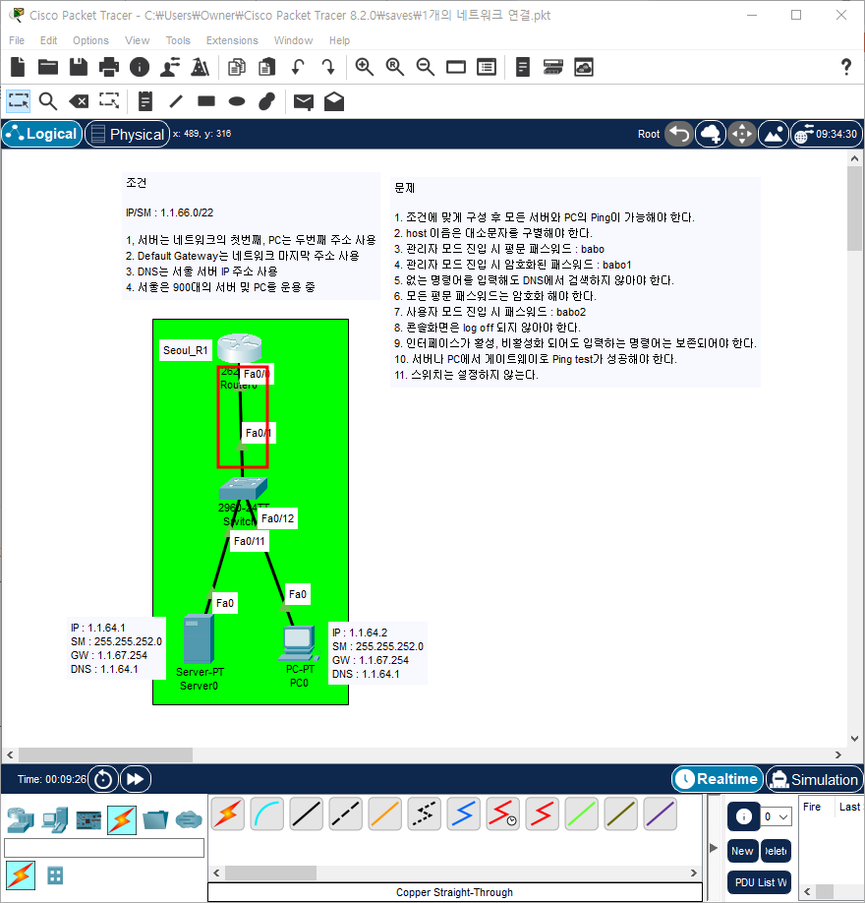
Task: Toggle PDU List Window button
Action: (x=760, y=882)
